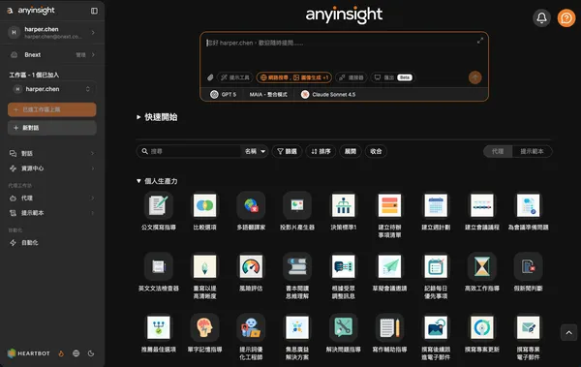
Task: Expand the harper.chen account entry
Action: click(x=52, y=32)
